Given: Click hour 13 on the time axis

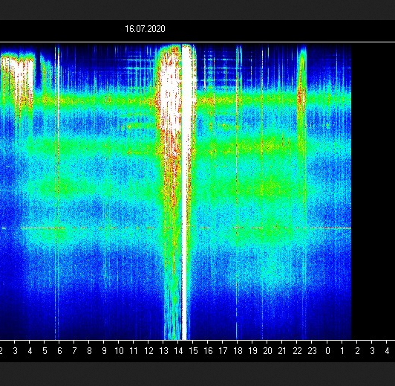Looking at the screenshot, I should point(163,351).
